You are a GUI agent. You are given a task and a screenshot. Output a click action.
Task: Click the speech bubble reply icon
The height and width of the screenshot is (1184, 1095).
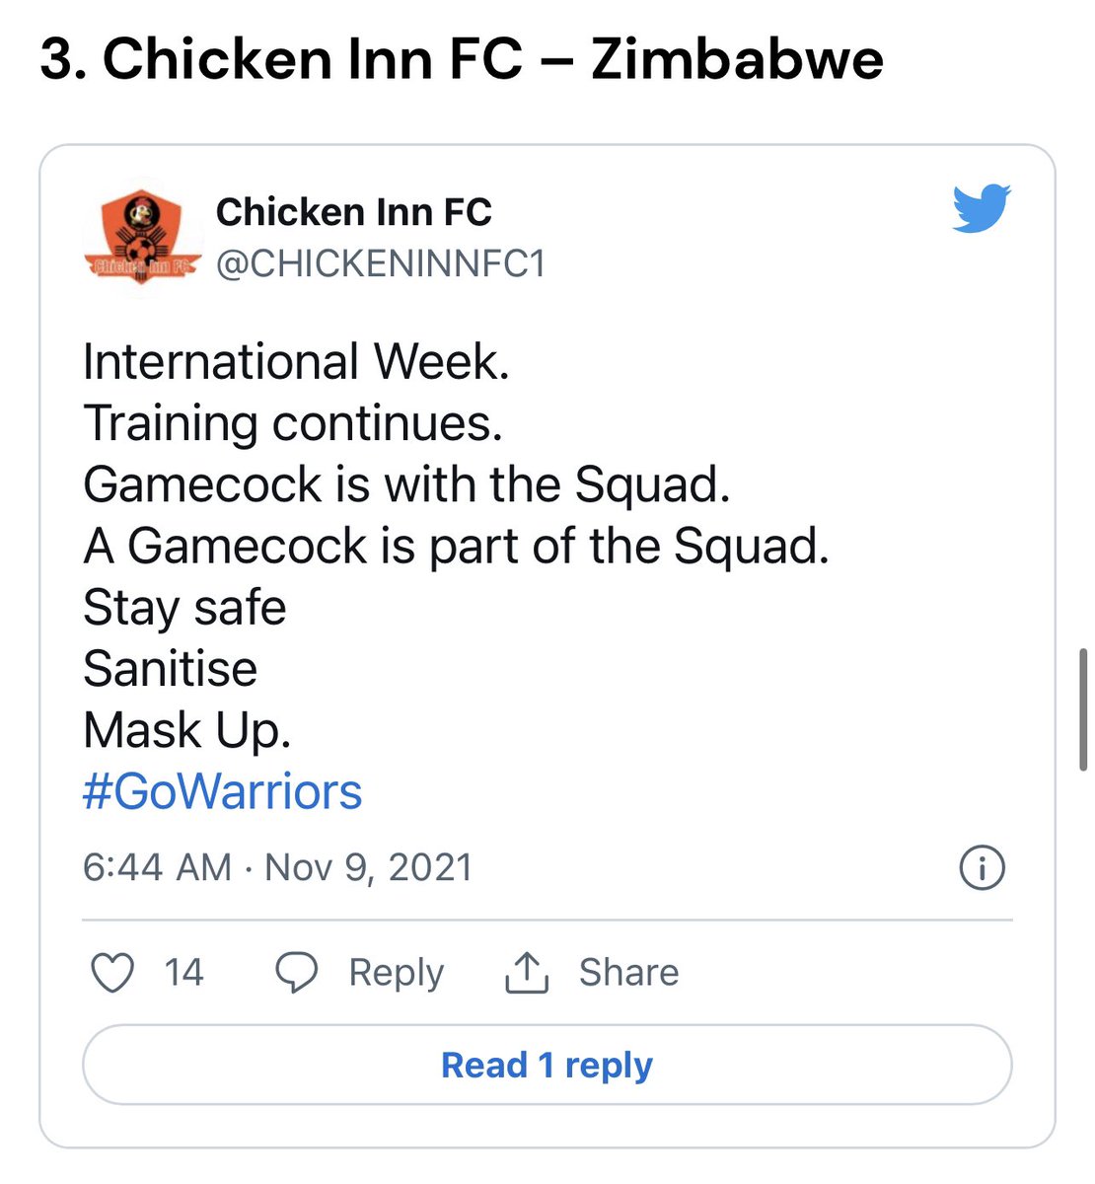pos(296,972)
